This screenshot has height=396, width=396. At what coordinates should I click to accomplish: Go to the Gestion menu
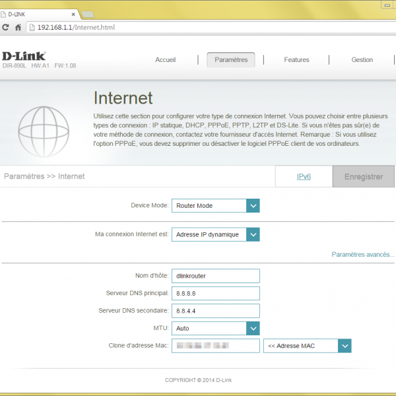pos(362,60)
